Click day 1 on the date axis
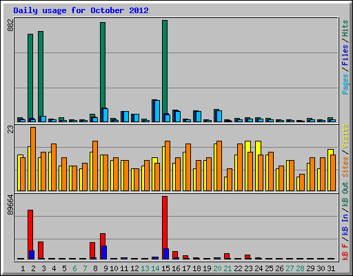The width and height of the screenshot is (353, 276). [x=23, y=268]
